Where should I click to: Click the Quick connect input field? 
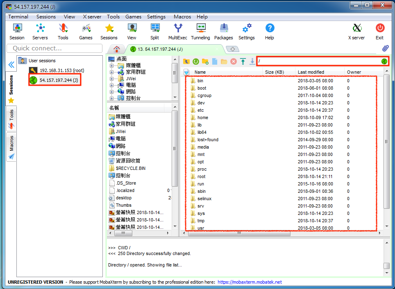click(54, 48)
